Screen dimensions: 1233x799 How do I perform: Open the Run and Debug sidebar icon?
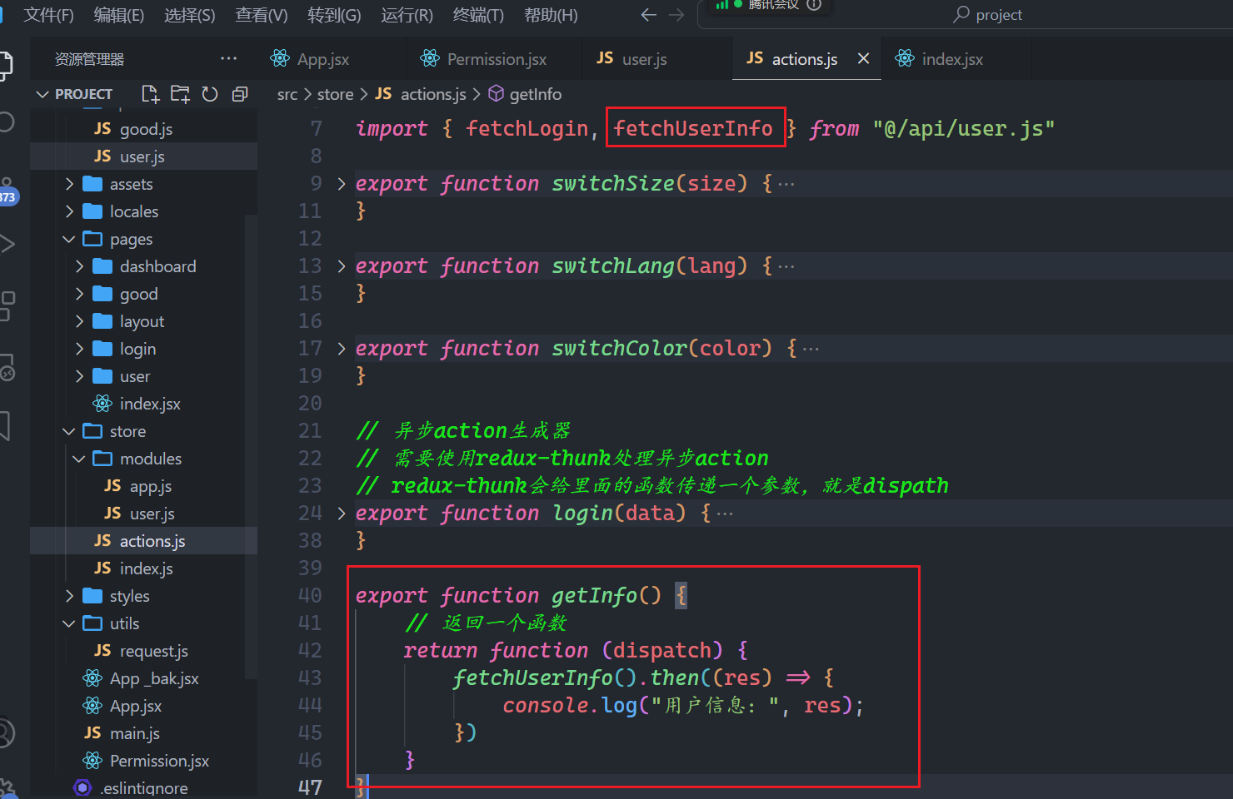pos(7,244)
